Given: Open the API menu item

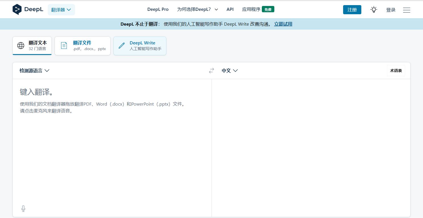Looking at the screenshot, I should [230, 9].
